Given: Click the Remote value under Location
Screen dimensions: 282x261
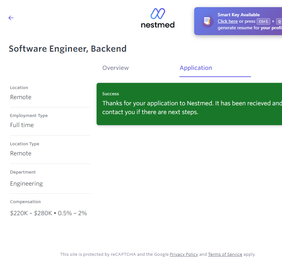Looking at the screenshot, I should pos(21,97).
